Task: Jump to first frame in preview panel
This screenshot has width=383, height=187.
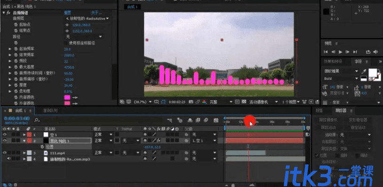Action: (326, 52)
